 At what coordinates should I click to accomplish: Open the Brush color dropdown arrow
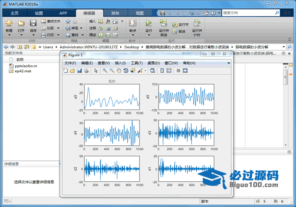point(145,71)
